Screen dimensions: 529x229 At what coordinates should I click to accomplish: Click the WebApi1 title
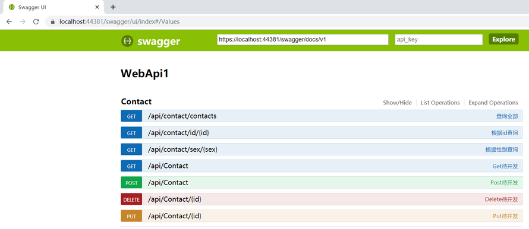pos(145,74)
